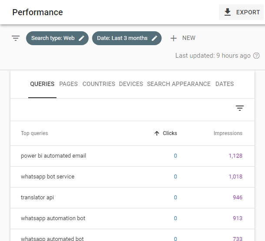Click the Export download button

pyautogui.click(x=241, y=12)
